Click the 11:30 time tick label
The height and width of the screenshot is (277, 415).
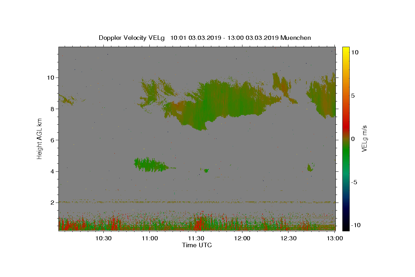[196, 238]
